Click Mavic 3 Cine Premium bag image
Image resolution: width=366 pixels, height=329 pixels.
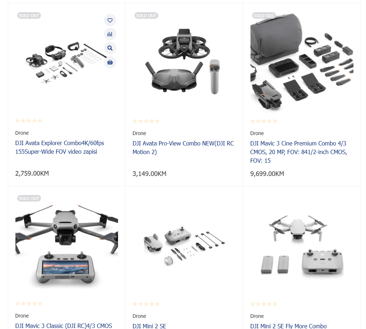[302, 62]
